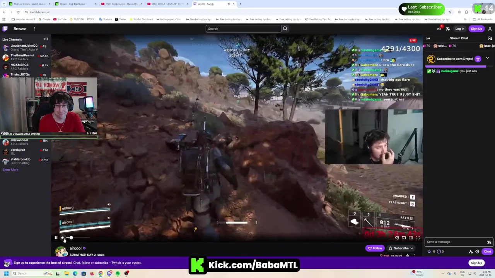Open a new browser tab
This screenshot has width=495, height=278.
coord(241,4)
